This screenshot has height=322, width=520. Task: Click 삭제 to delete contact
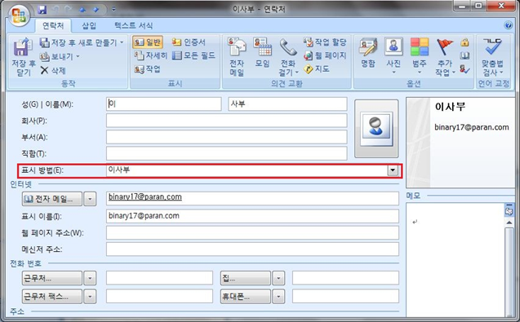point(53,70)
